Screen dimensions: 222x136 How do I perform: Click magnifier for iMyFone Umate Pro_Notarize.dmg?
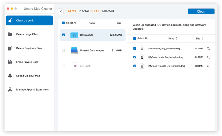208,57
